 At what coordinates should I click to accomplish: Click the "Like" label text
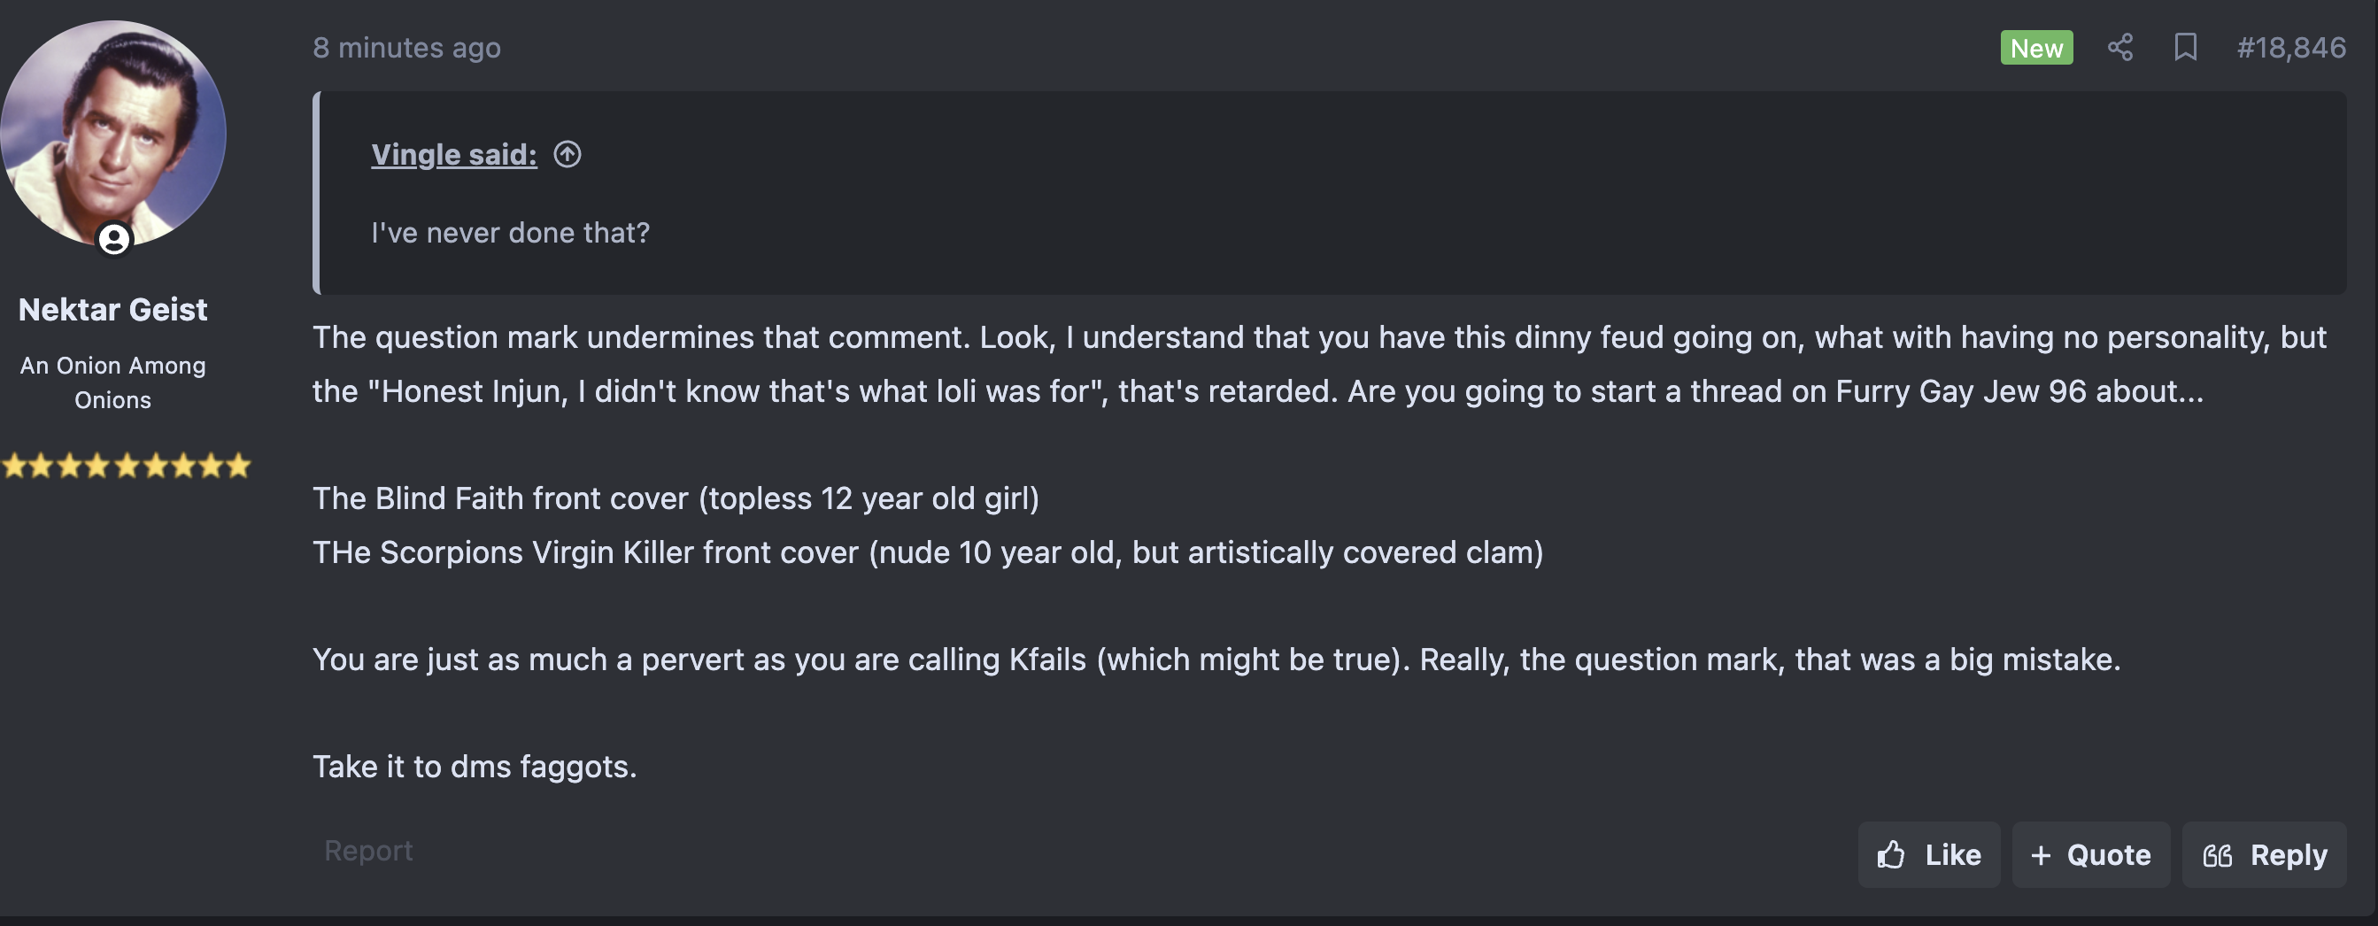[1952, 855]
